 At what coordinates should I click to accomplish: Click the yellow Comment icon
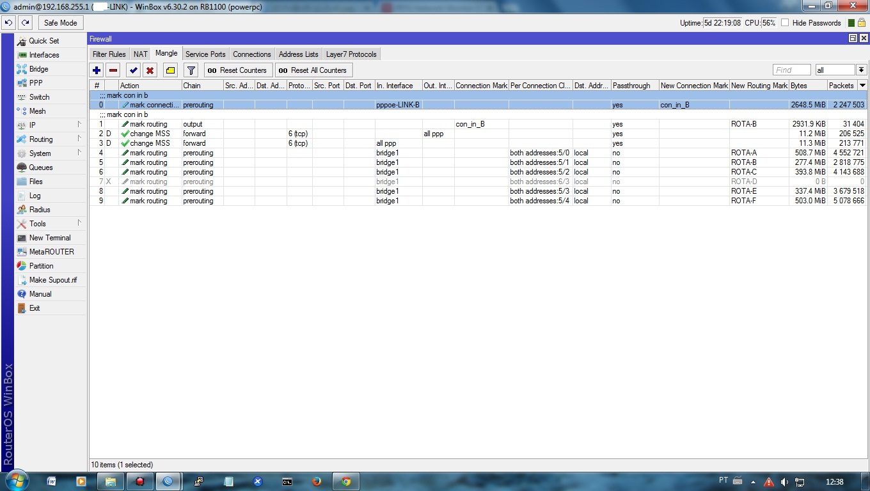[x=170, y=70]
